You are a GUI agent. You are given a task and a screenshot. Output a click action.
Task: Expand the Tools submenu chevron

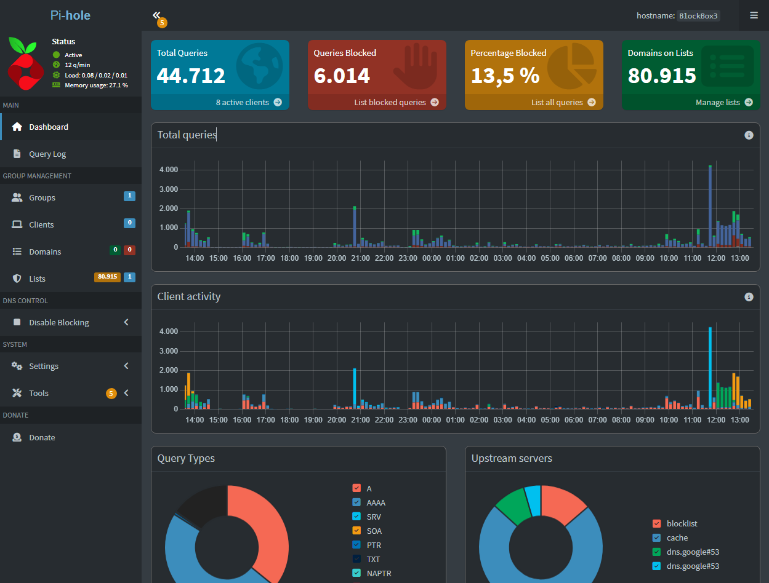(x=126, y=393)
